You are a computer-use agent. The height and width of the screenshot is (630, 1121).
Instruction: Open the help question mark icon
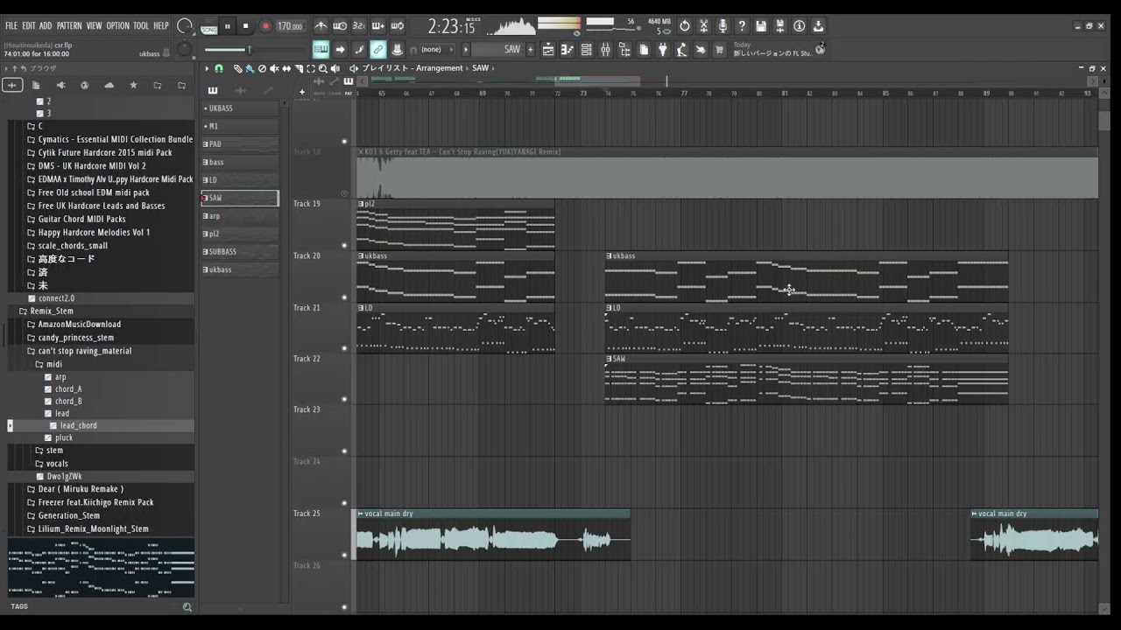tap(742, 26)
